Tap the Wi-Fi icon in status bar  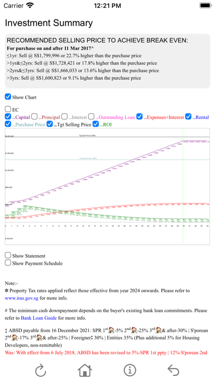(30, 6)
